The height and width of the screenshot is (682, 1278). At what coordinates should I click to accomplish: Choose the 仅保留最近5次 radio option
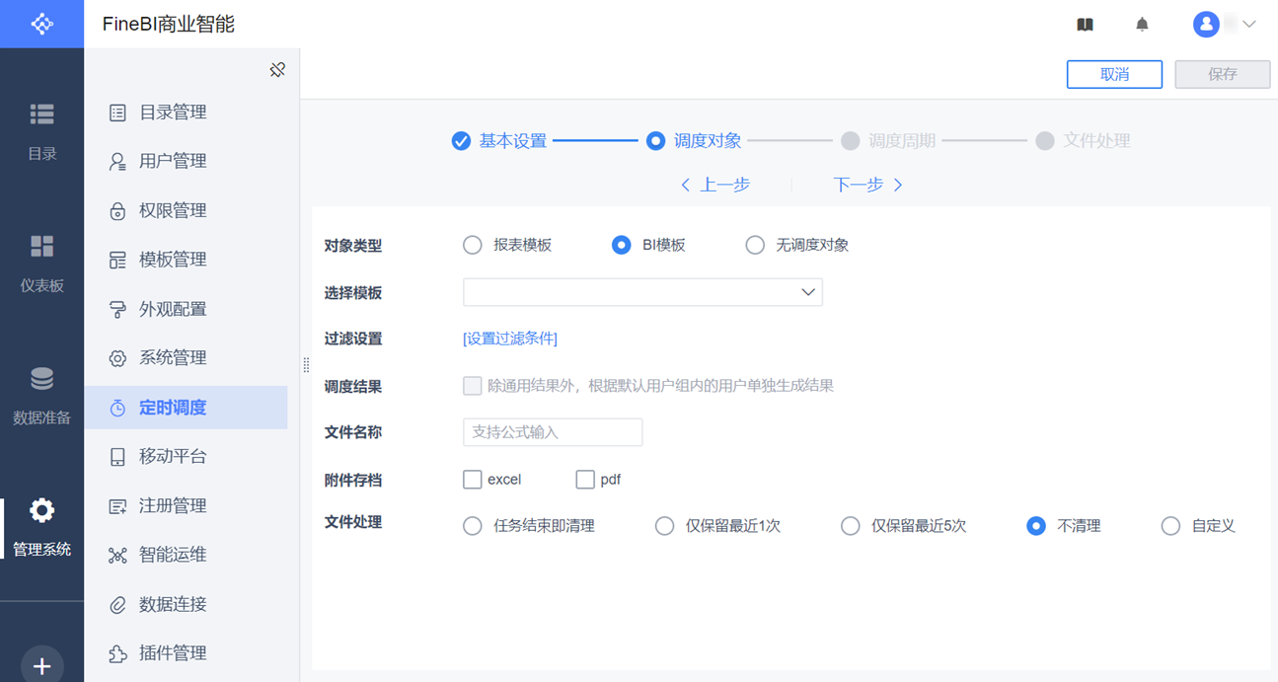pos(850,526)
